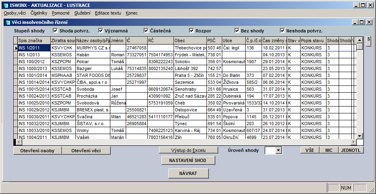Click the S button beside the table
This screenshot has width=376, height=194.
tap(369, 41)
